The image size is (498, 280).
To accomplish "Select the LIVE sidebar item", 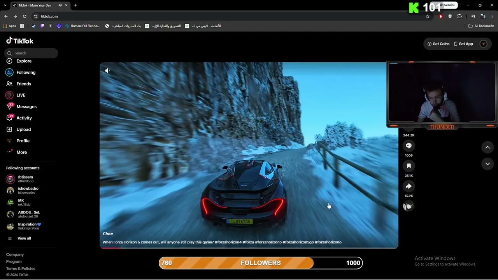I will tap(16, 95).
